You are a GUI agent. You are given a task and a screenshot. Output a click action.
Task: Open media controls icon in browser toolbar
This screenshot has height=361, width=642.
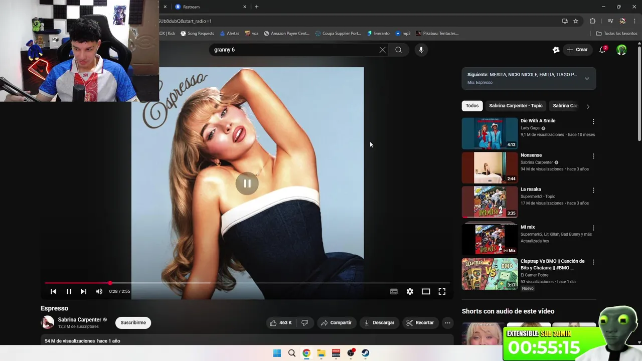(x=610, y=21)
